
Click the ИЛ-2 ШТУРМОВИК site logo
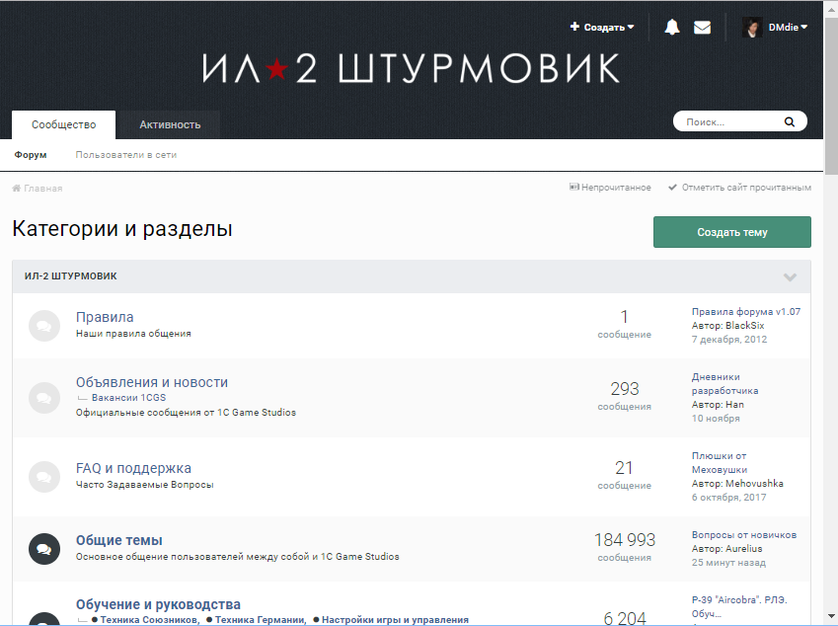[411, 68]
